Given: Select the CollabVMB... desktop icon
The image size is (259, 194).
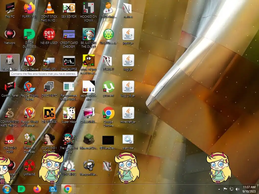Looking at the screenshot, I should coord(89,115).
